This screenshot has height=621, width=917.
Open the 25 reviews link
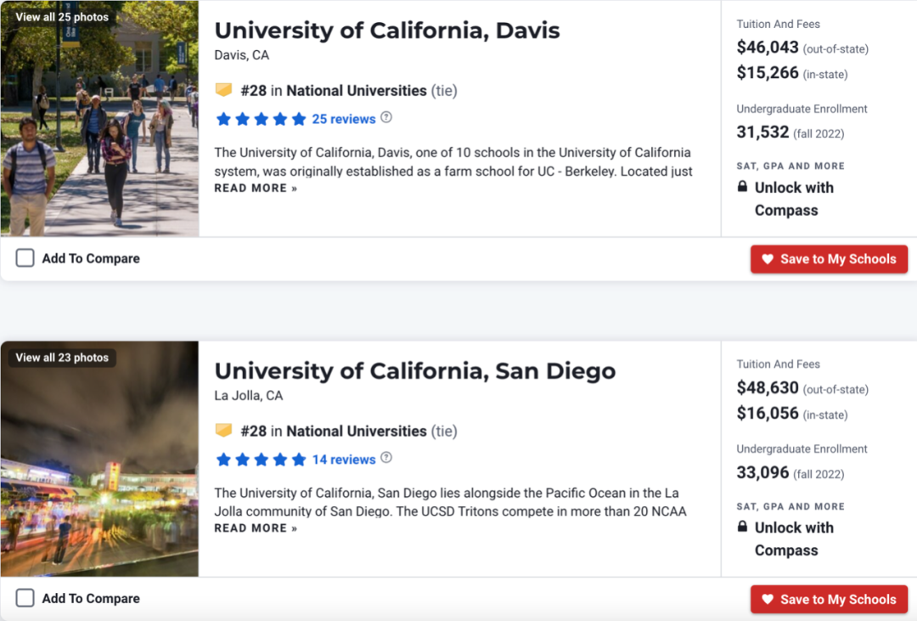344,119
